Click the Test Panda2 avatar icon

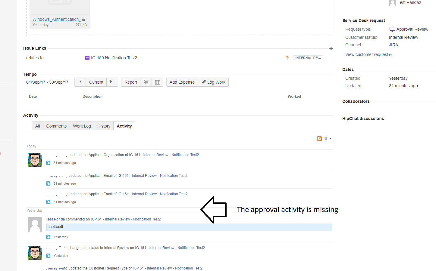[x=393, y=3]
